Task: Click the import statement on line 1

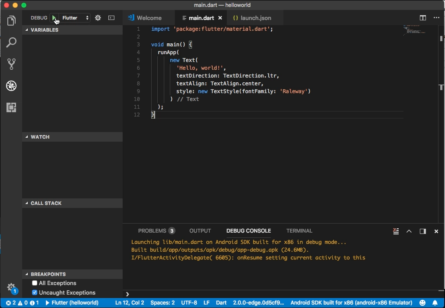Action: (212, 29)
